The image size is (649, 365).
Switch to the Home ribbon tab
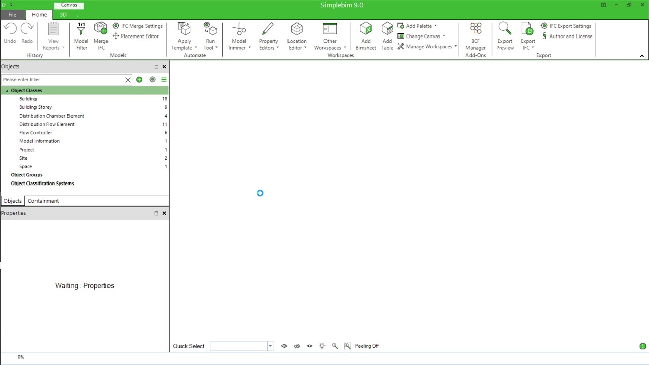pos(39,15)
